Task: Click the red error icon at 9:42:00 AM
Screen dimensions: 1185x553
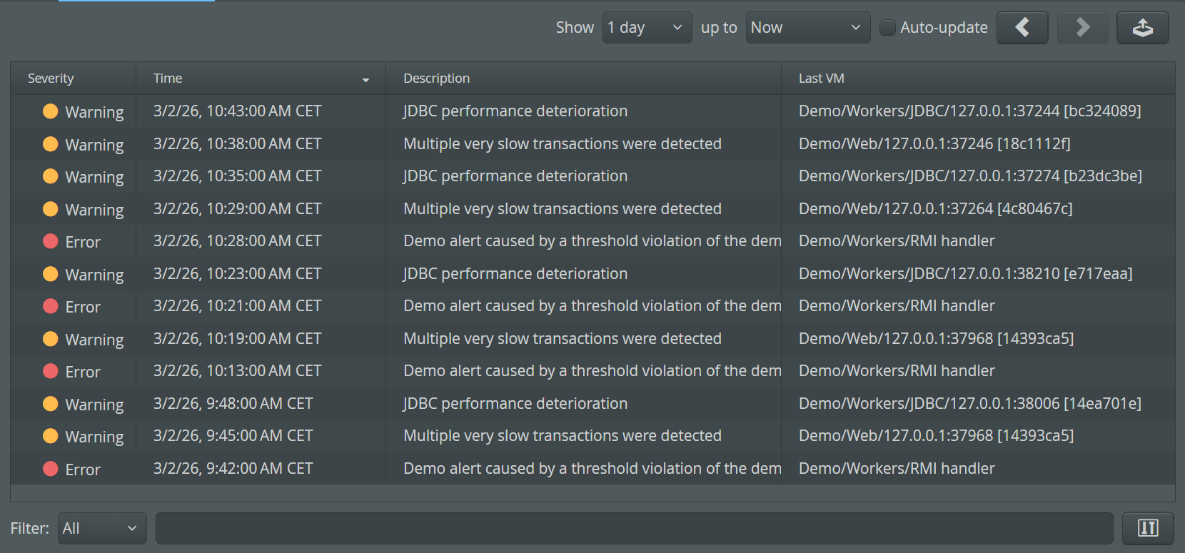Action: point(51,469)
